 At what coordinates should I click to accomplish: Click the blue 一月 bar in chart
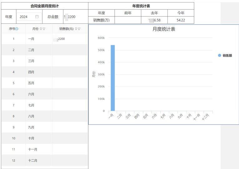click(x=112, y=78)
